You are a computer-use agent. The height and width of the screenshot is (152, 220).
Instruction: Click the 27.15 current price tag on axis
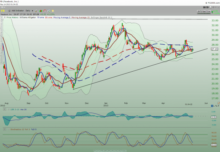coord(215,49)
